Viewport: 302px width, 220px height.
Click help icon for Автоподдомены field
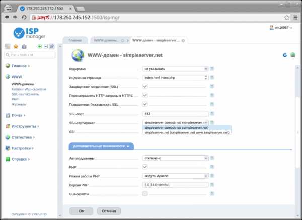click(x=212, y=158)
